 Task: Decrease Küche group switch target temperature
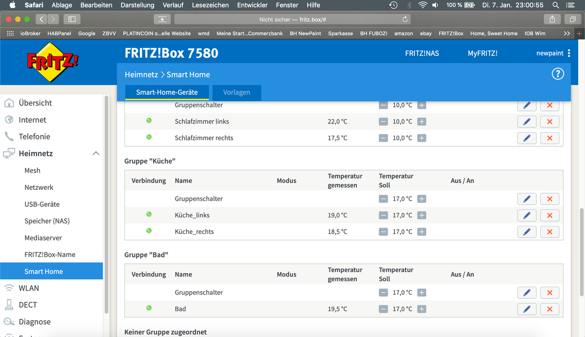[x=384, y=198]
